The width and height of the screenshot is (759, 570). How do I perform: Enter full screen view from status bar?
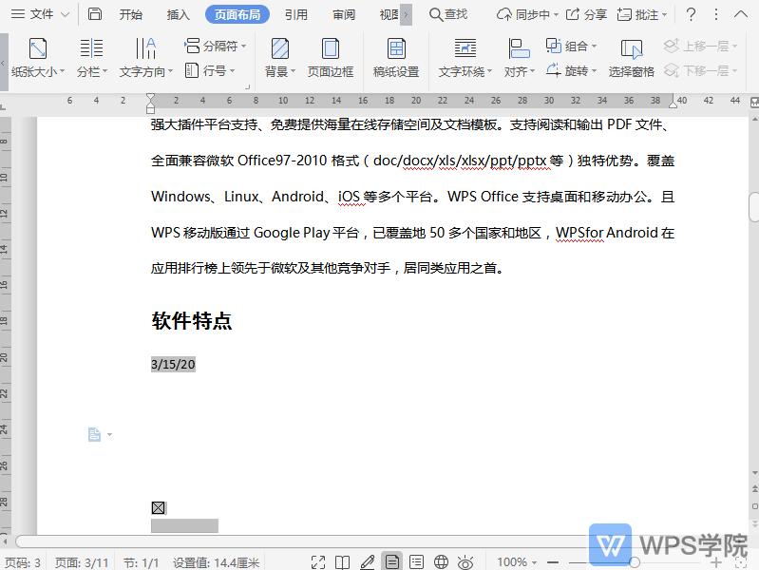[318, 562]
